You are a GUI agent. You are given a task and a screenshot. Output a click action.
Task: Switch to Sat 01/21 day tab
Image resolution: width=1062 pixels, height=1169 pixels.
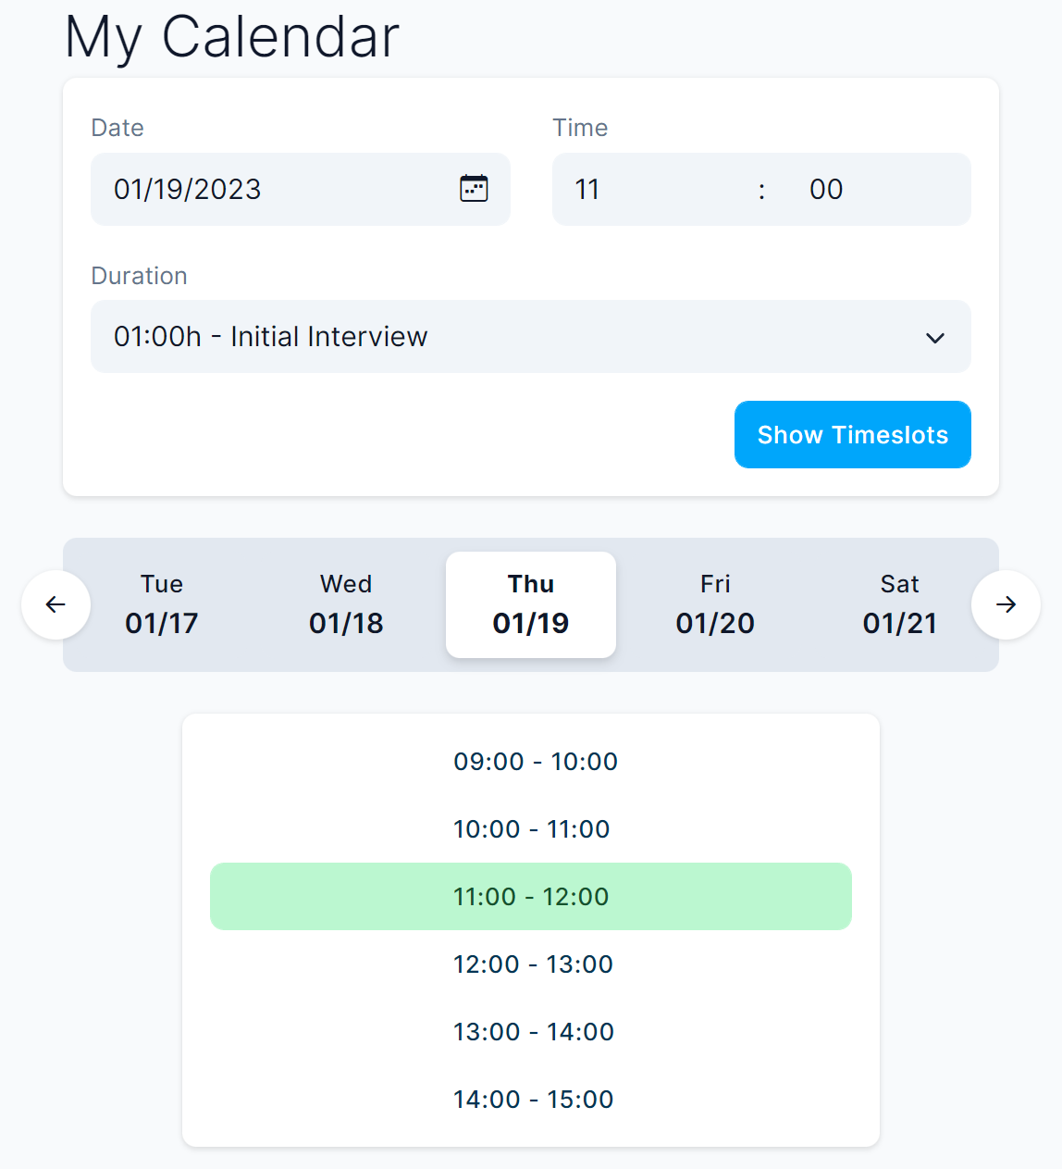[899, 604]
